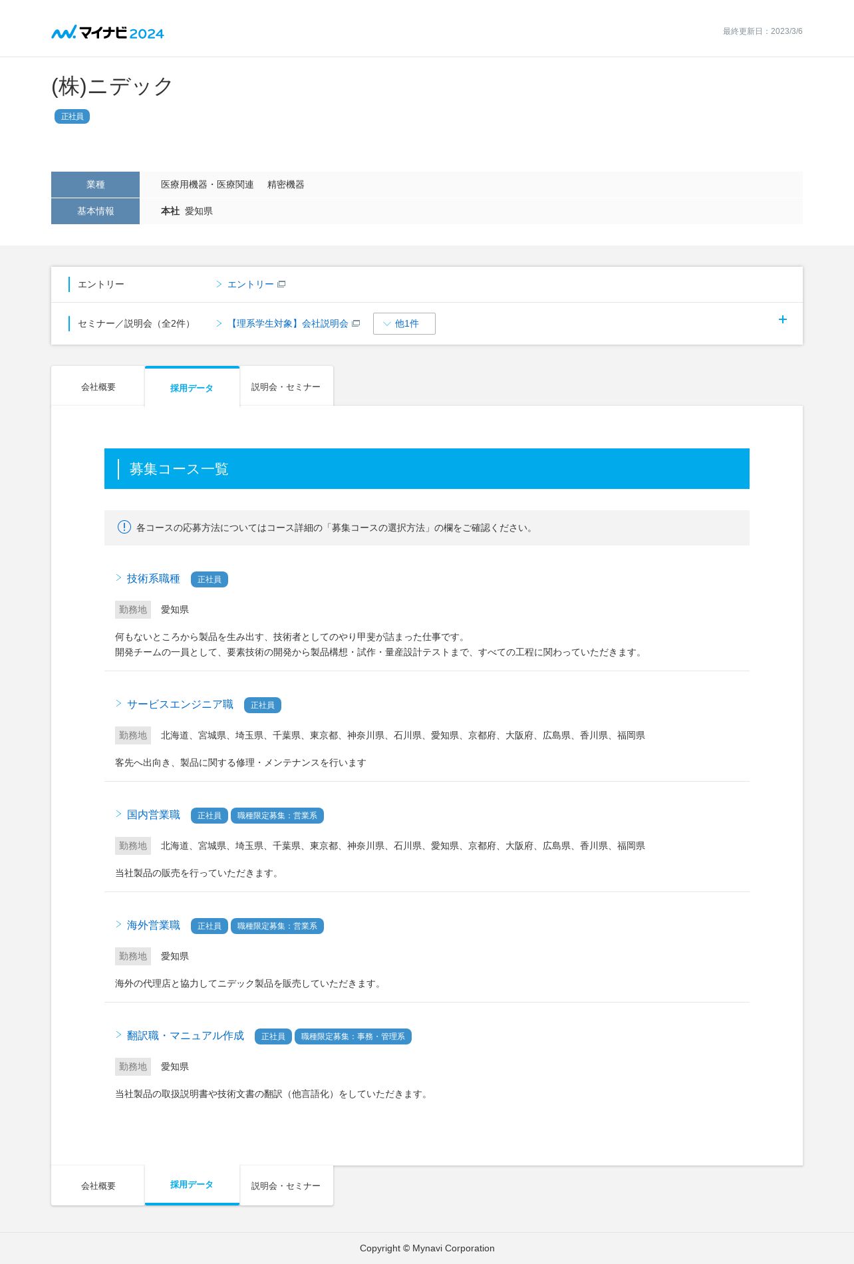The image size is (854, 1264).
Task: Click external window icon beside 会社説明会
Action: click(x=356, y=323)
